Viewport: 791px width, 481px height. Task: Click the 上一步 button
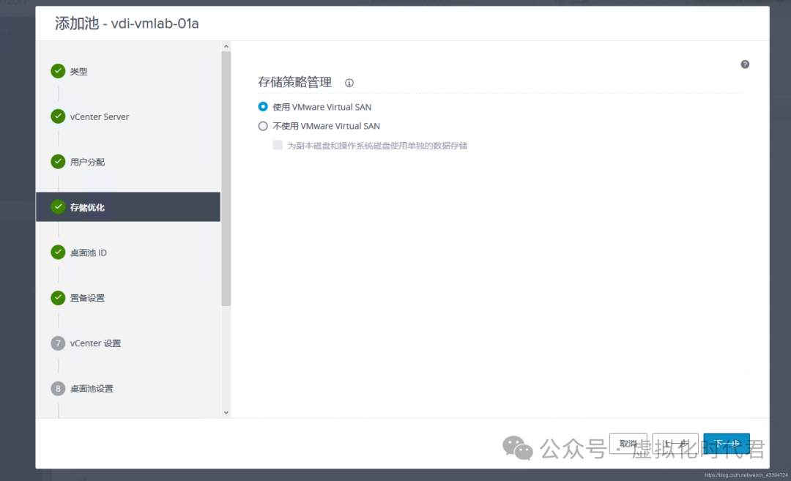(675, 443)
